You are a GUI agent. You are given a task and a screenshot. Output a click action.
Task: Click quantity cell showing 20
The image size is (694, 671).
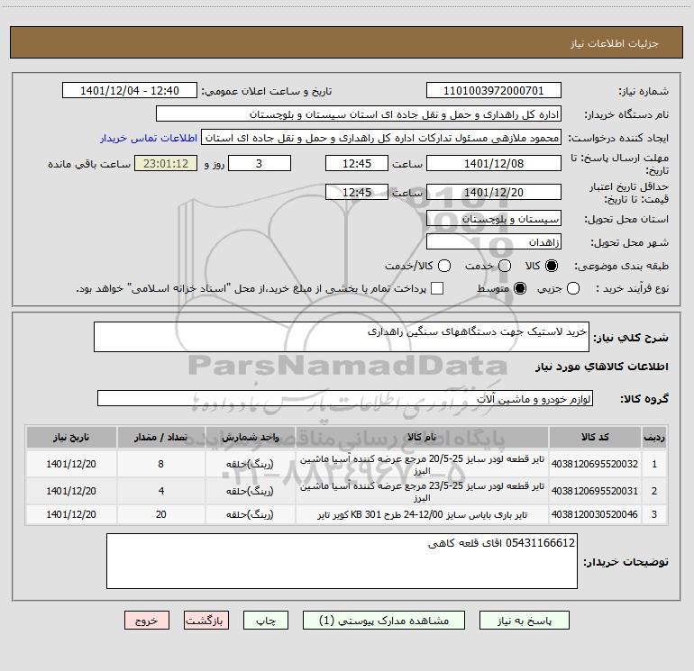coord(160,514)
